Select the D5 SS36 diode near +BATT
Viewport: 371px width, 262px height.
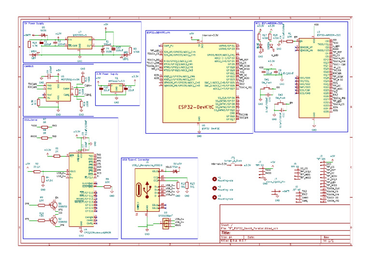coord(43,35)
